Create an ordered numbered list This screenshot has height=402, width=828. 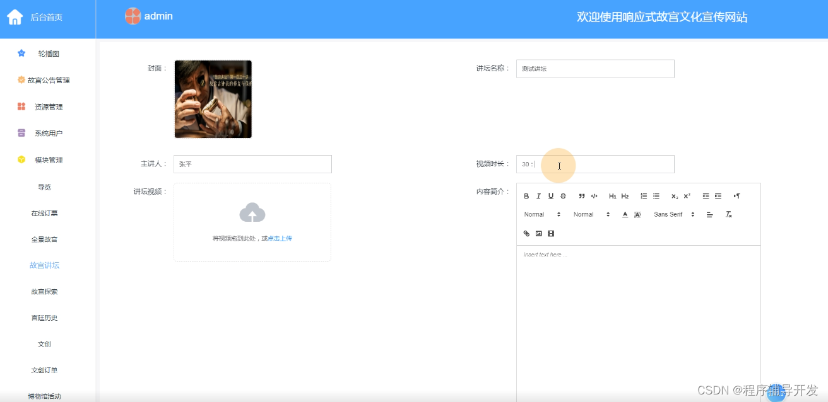(644, 196)
